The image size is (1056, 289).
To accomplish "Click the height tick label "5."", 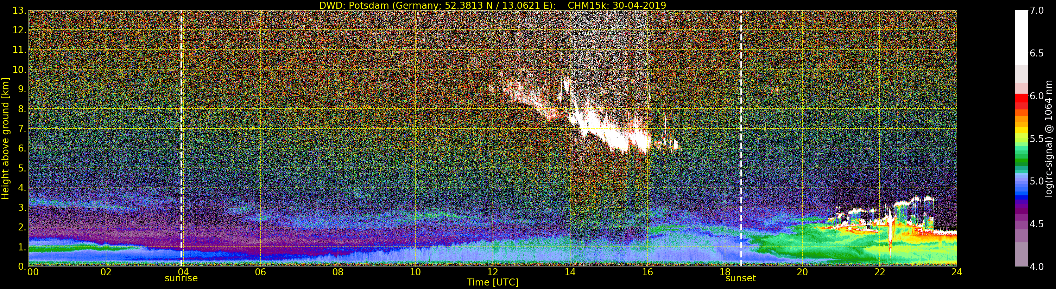I will point(23,168).
